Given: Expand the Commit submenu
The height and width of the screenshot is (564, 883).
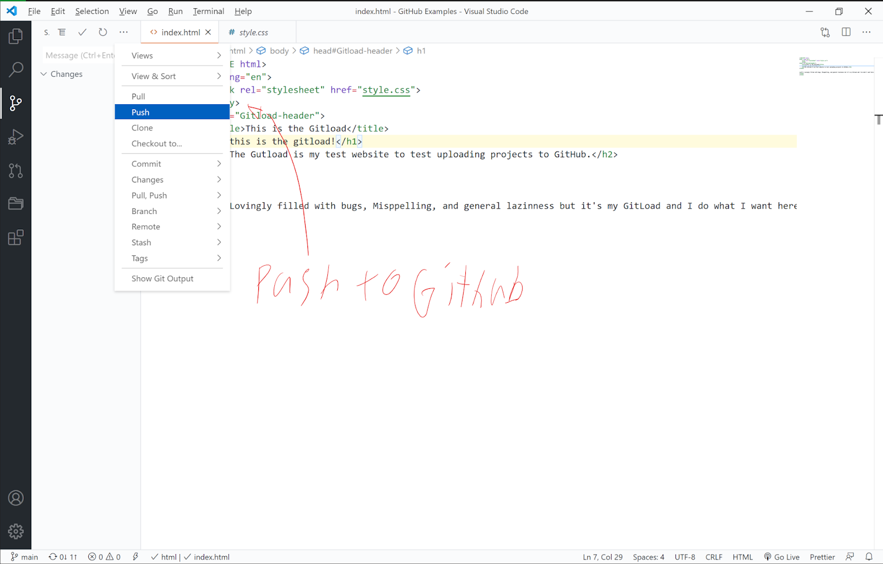Looking at the screenshot, I should coord(172,164).
